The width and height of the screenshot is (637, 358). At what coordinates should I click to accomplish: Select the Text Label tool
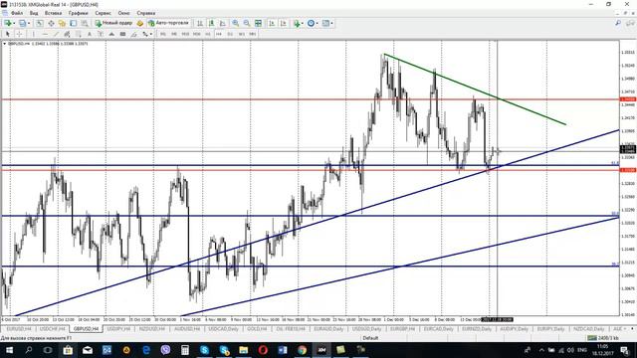tap(101, 34)
